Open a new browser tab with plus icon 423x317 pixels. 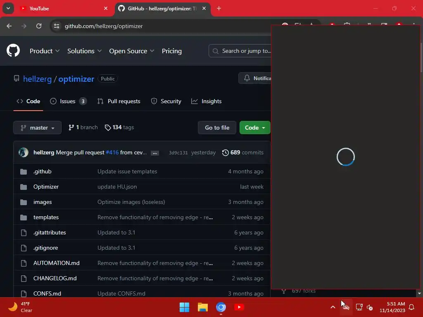pos(219,8)
